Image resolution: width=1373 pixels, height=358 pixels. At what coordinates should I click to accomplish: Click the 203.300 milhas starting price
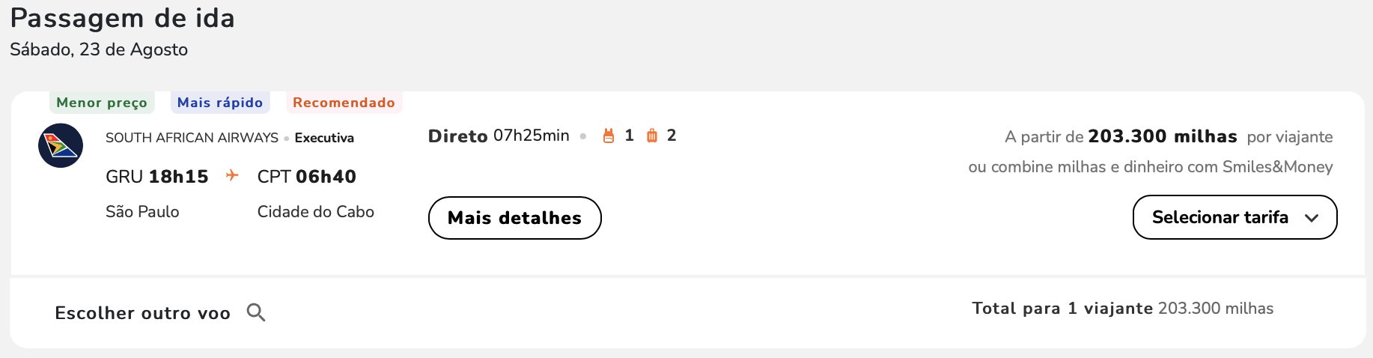1162,136
